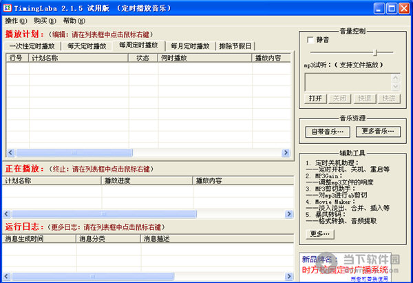Sort by first 计划名称 column in schedule list

click(x=78, y=58)
